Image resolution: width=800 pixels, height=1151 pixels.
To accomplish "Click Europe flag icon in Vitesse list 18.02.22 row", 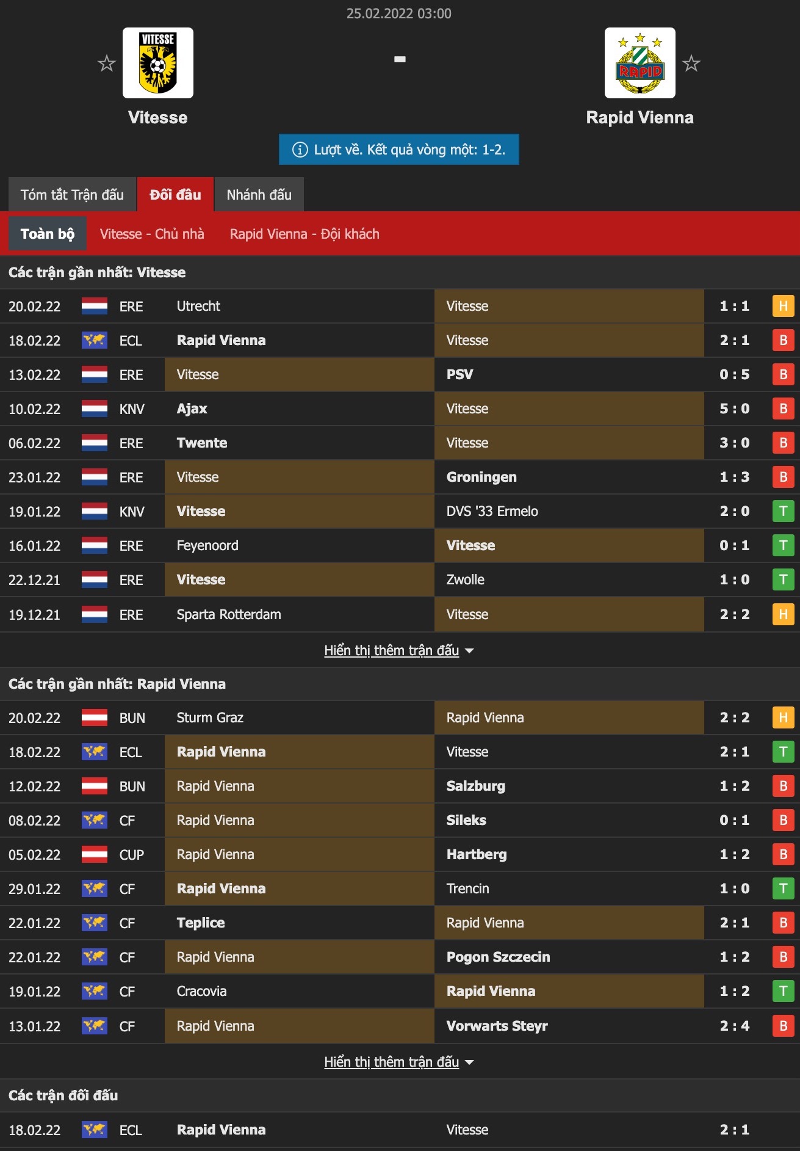I will 95,340.
